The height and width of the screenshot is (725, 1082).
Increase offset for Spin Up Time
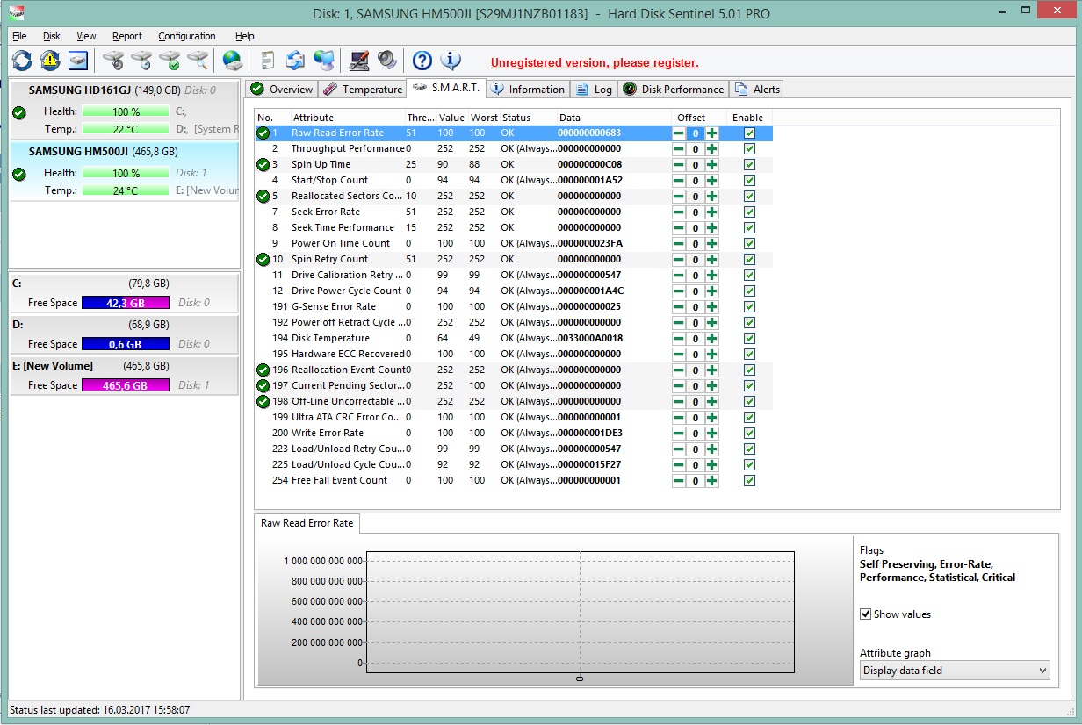pyautogui.click(x=711, y=165)
